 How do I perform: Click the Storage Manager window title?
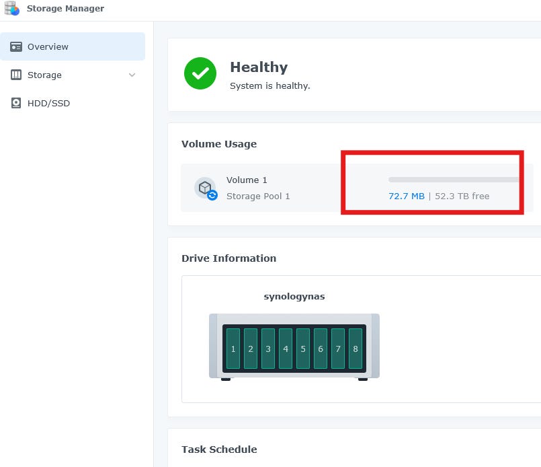click(66, 8)
